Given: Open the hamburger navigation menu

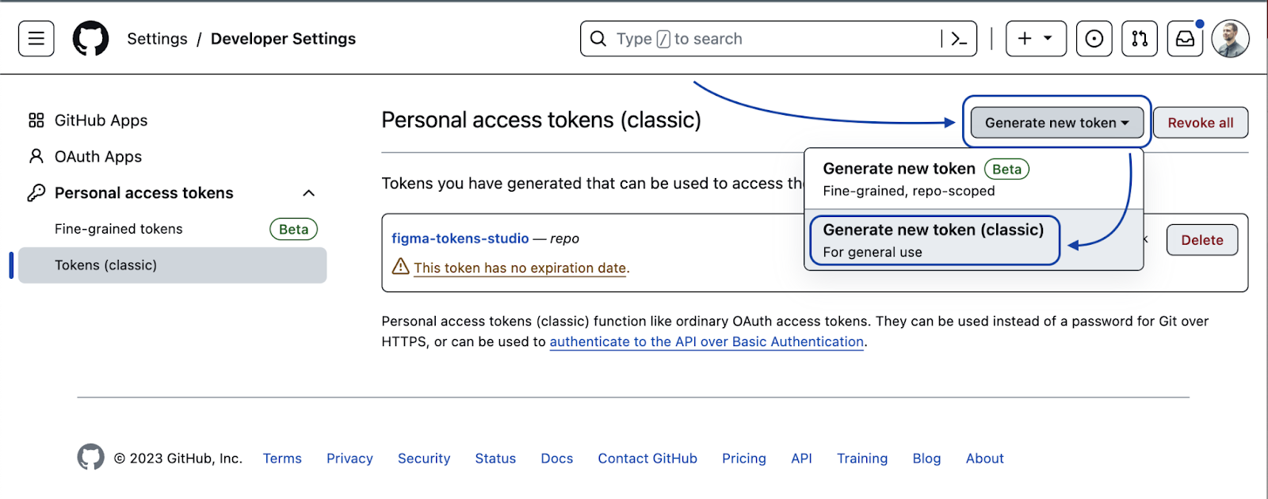Looking at the screenshot, I should (x=36, y=39).
